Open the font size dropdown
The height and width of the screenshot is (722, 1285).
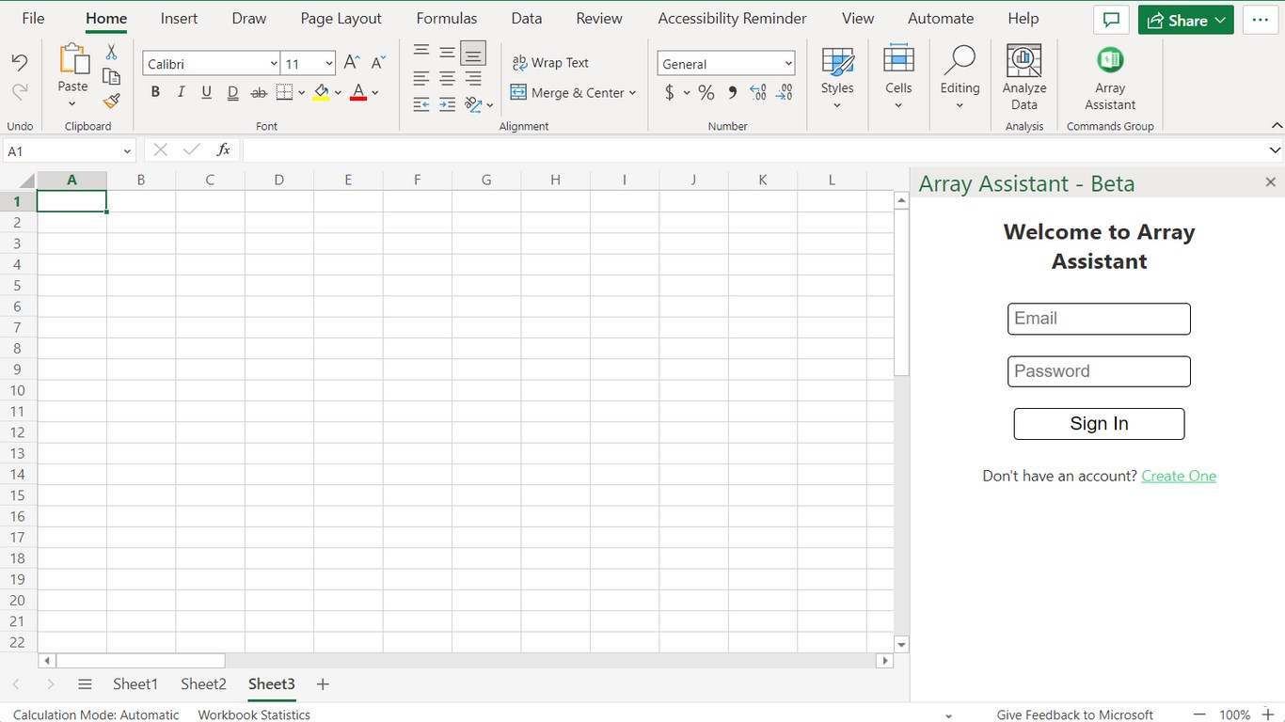[x=329, y=64]
